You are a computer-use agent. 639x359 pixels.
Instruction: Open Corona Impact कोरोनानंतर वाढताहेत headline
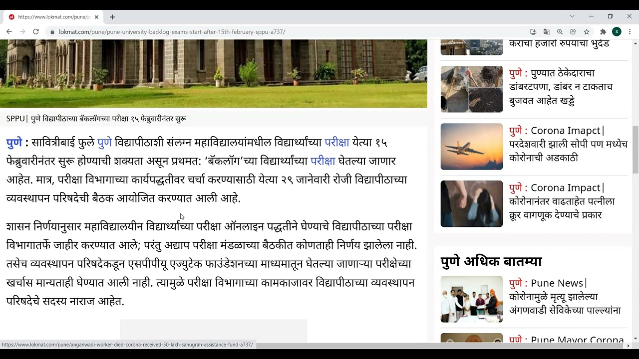[562, 201]
